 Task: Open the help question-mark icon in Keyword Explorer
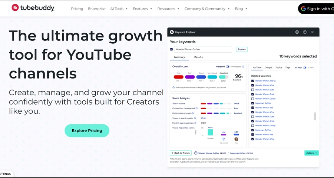click(305, 32)
